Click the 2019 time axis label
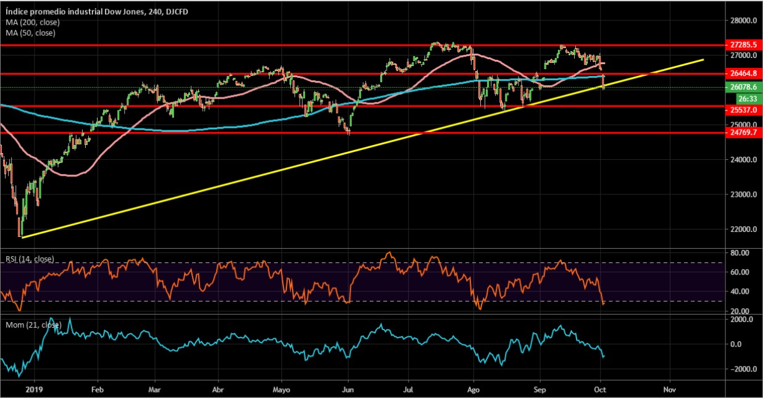The image size is (763, 398). click(33, 390)
